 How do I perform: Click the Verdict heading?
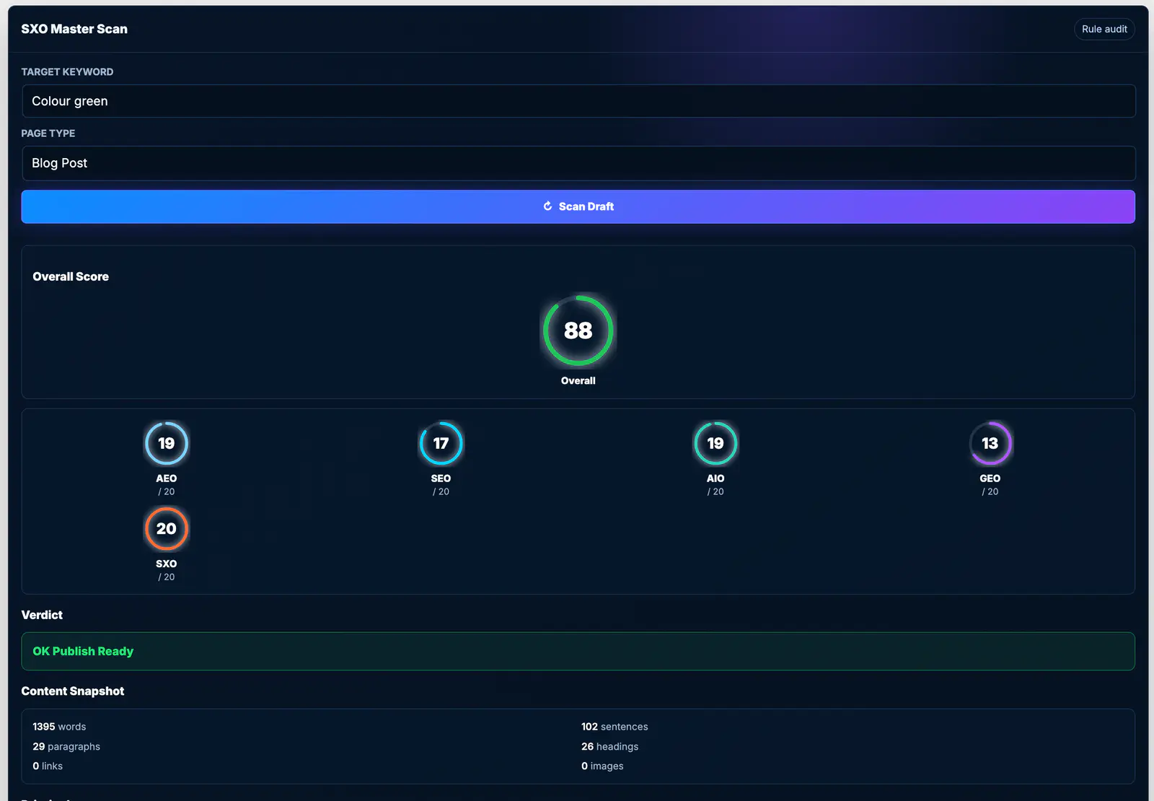click(42, 615)
